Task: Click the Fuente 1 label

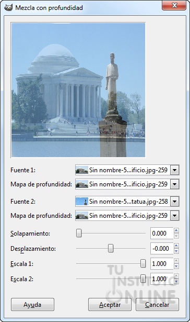Action: (x=23, y=170)
